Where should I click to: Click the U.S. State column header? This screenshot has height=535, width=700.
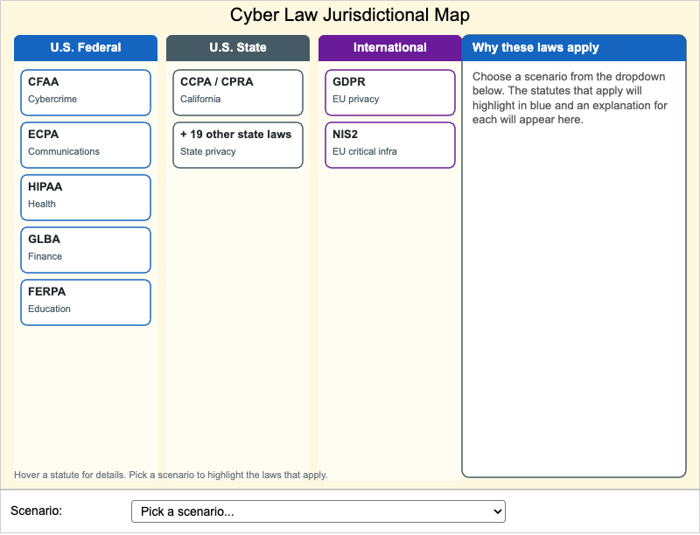pyautogui.click(x=238, y=48)
